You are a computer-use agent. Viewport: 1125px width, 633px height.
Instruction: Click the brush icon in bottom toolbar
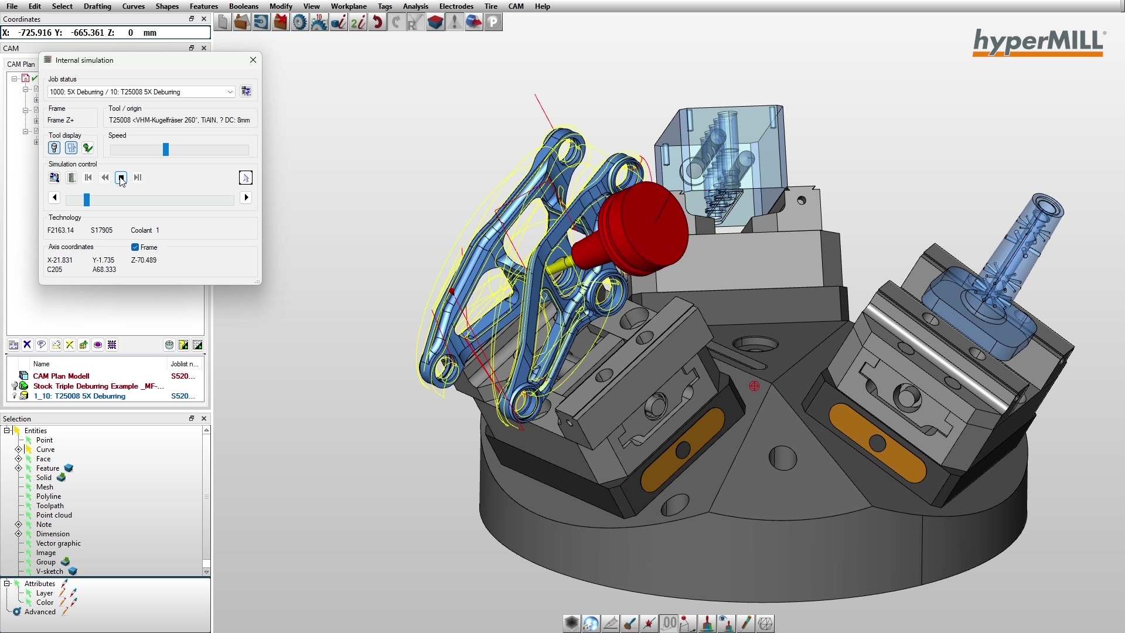click(629, 623)
